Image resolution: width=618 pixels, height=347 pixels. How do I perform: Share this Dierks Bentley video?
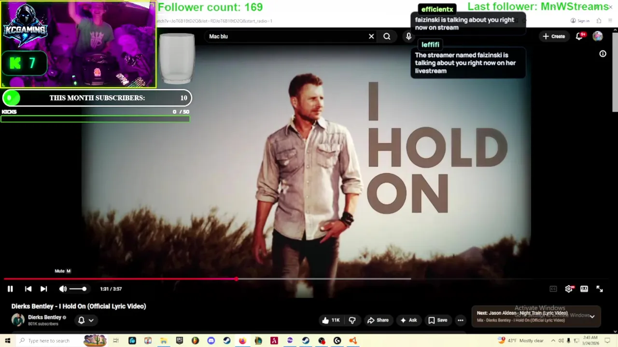(x=378, y=320)
